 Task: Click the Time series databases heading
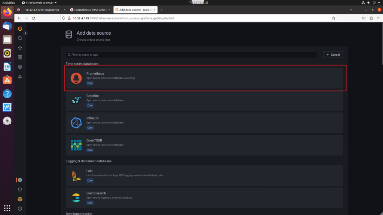pos(82,64)
